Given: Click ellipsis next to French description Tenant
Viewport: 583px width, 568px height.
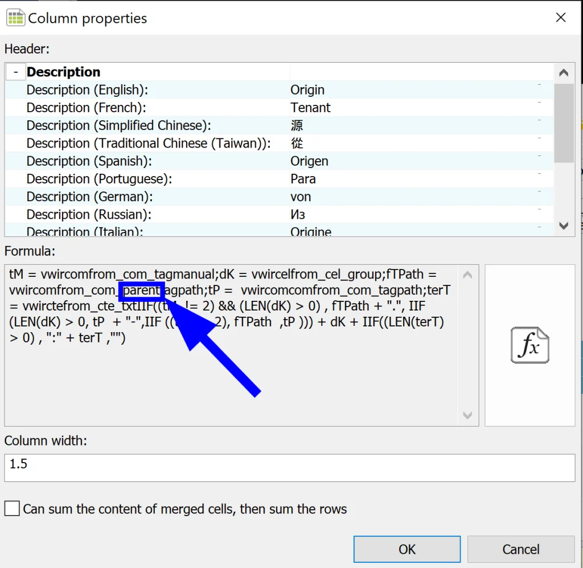Looking at the screenshot, I should pos(539,103).
